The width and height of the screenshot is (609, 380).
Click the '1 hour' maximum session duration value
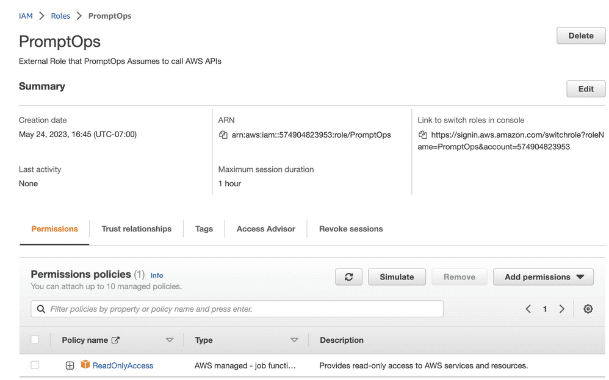tap(229, 183)
